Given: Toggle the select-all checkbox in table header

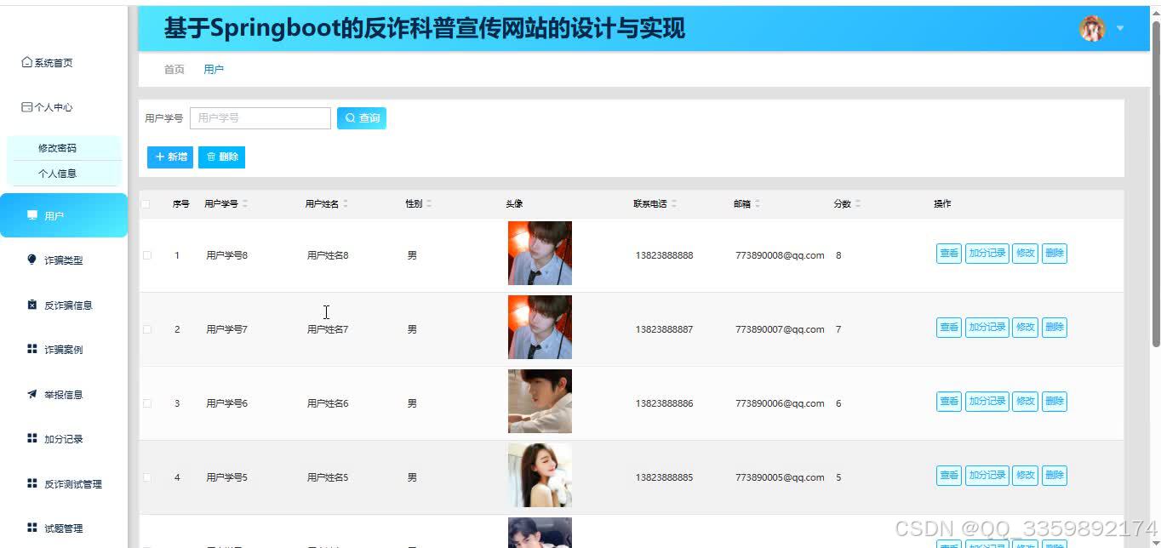Looking at the screenshot, I should 146,204.
